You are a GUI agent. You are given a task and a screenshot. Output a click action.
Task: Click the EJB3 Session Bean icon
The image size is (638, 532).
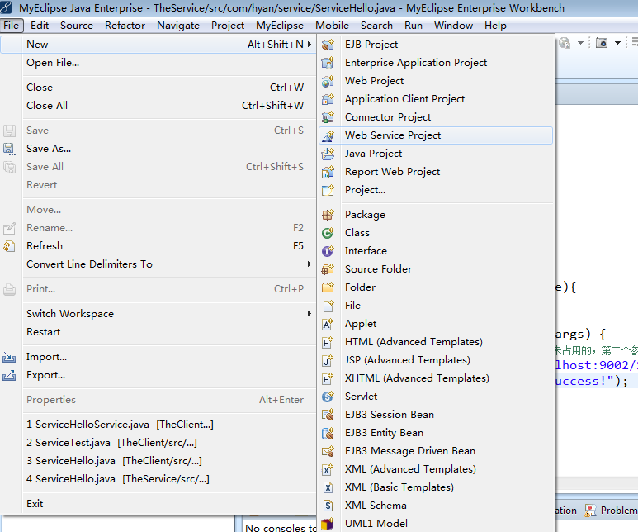(x=328, y=415)
